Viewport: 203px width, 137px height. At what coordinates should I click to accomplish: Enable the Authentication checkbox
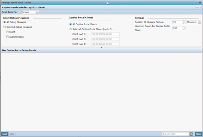pos(7,37)
